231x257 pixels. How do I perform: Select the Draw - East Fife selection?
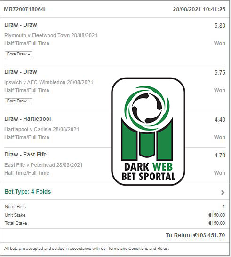pyautogui.click(x=25, y=155)
